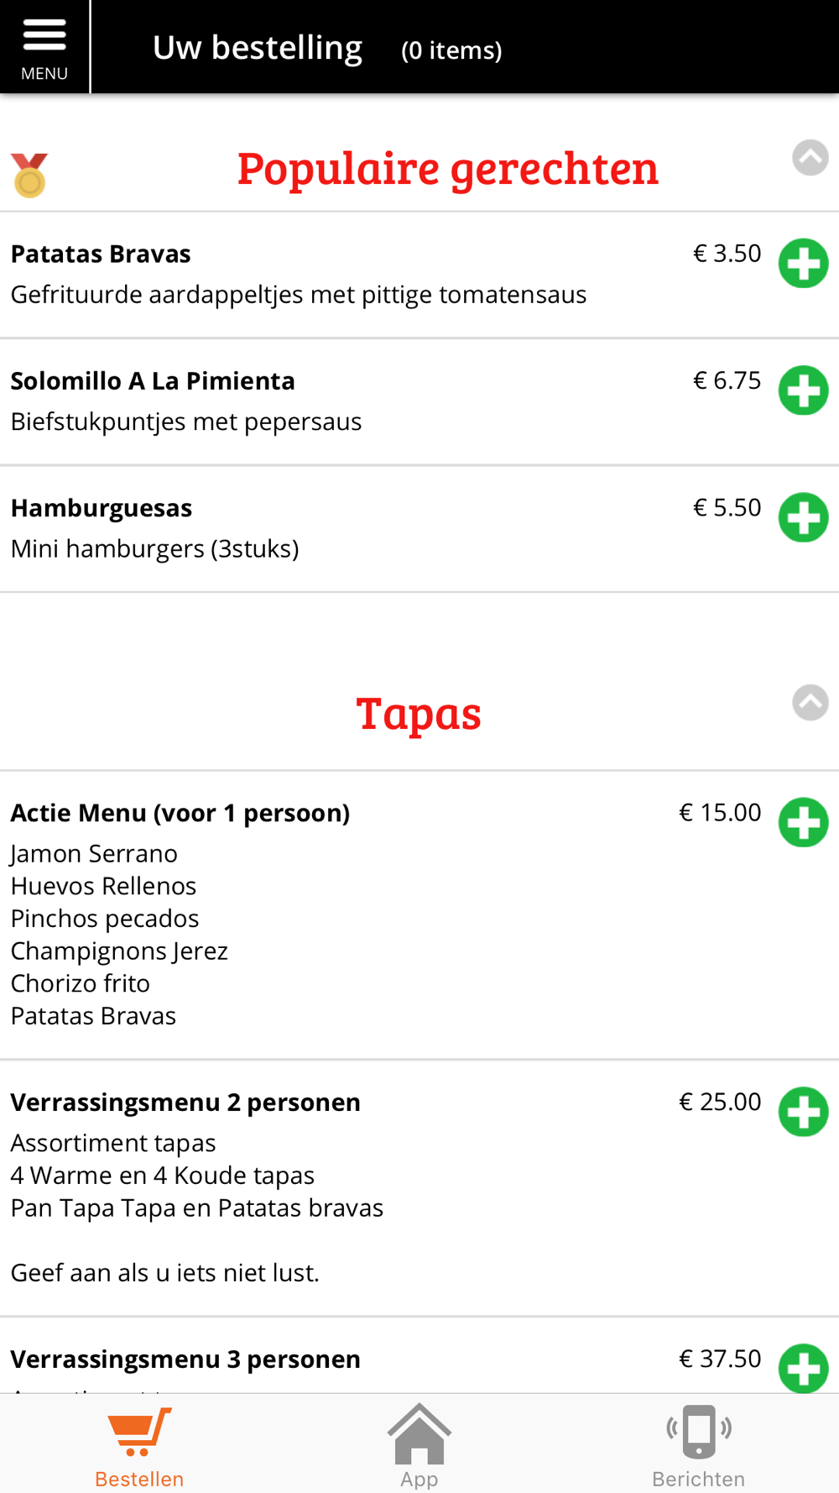Select the Hamburguesas dish title
Image resolution: width=839 pixels, height=1493 pixels.
(x=102, y=508)
